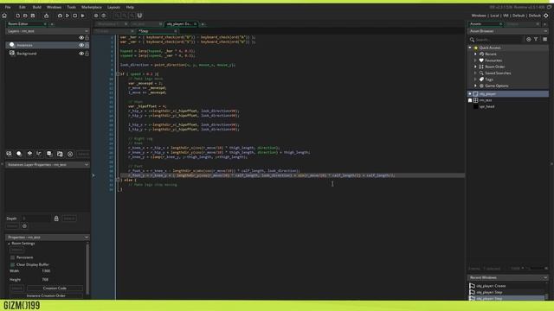
Task: Click the Depth value field
Action: click(36, 219)
